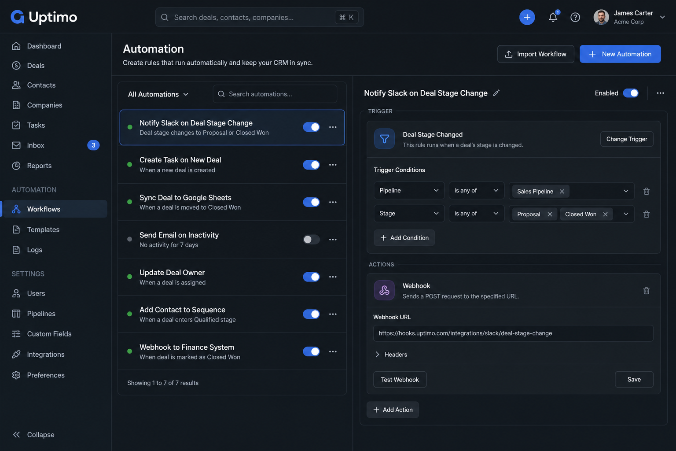Open the Inbox
This screenshot has height=451, width=676.
click(55, 145)
